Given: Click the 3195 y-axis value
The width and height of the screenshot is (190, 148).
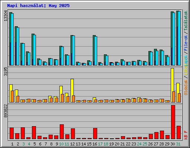Looking at the screenshot, I should tap(6, 71).
